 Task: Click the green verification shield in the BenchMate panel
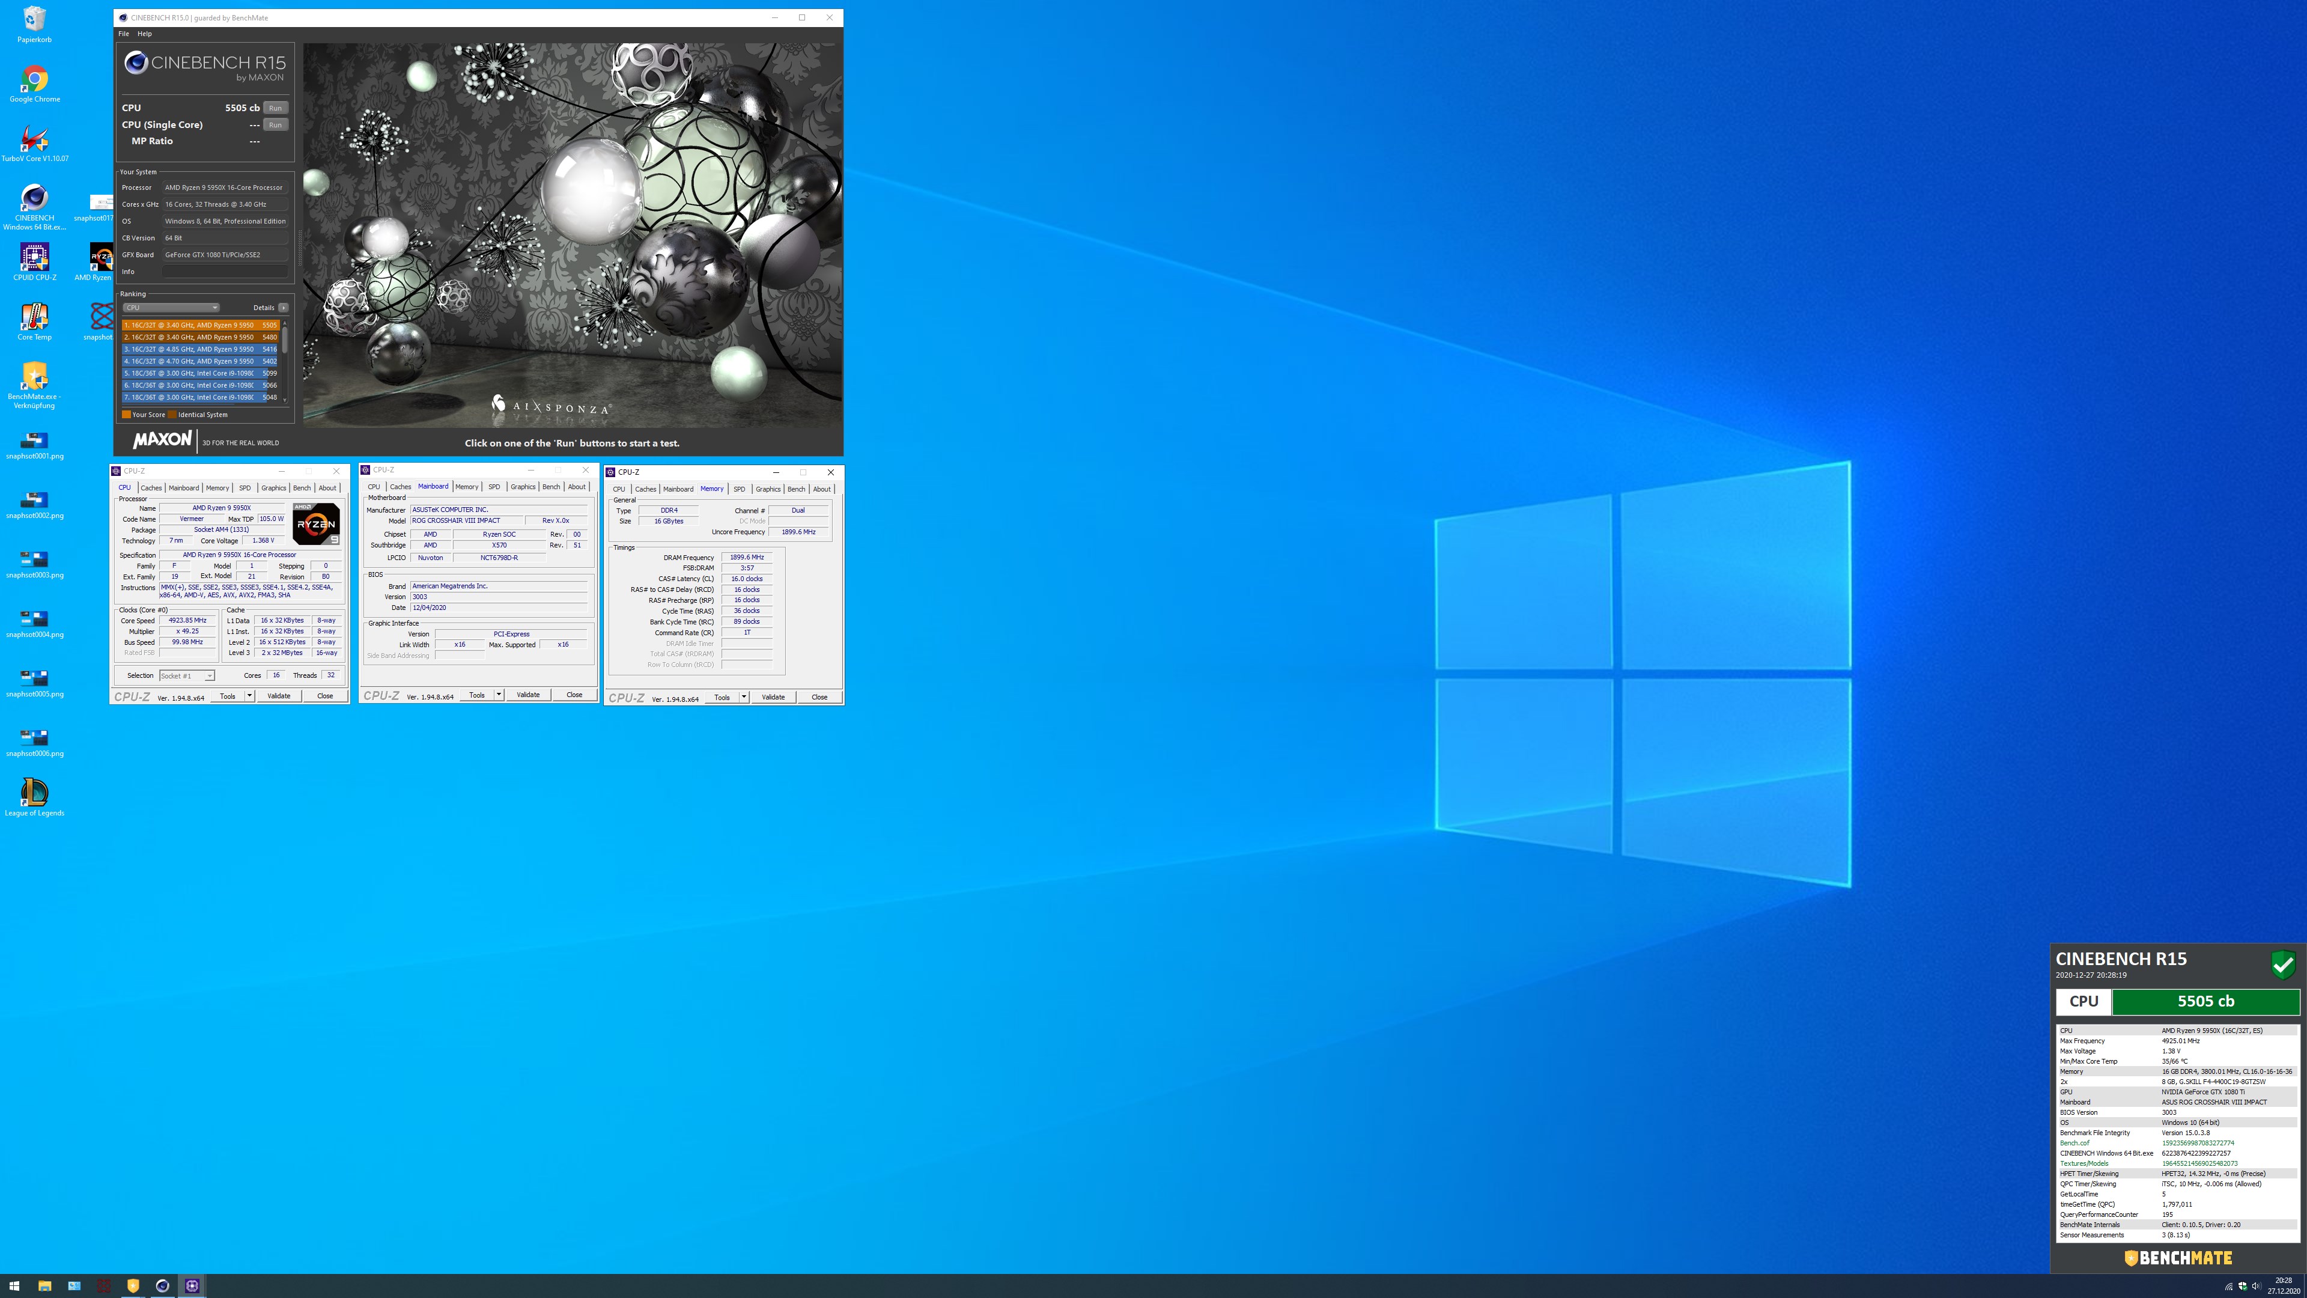coord(2283,964)
